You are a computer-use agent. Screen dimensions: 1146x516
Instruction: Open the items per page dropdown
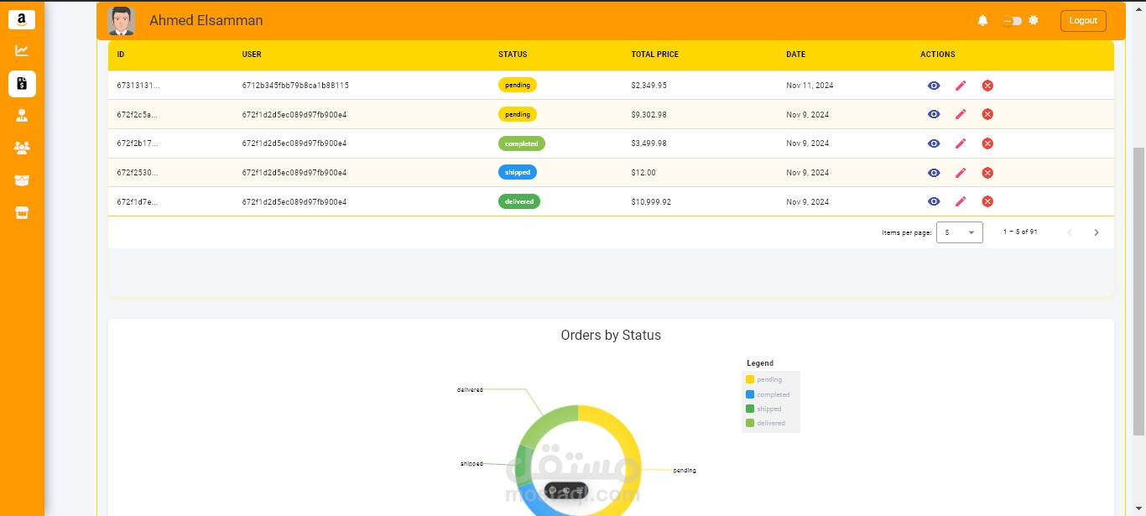pyautogui.click(x=960, y=232)
